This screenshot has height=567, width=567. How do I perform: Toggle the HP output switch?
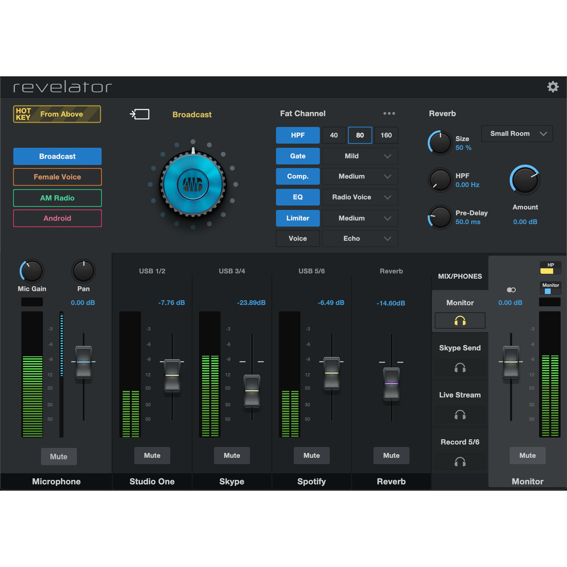click(550, 268)
